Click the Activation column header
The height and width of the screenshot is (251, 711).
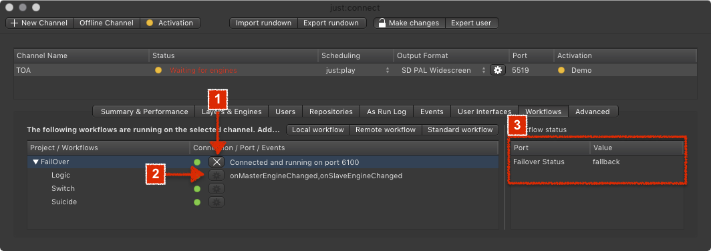[625, 55]
